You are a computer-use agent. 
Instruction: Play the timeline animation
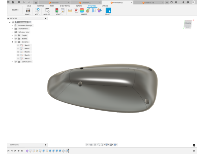[x=15, y=151]
